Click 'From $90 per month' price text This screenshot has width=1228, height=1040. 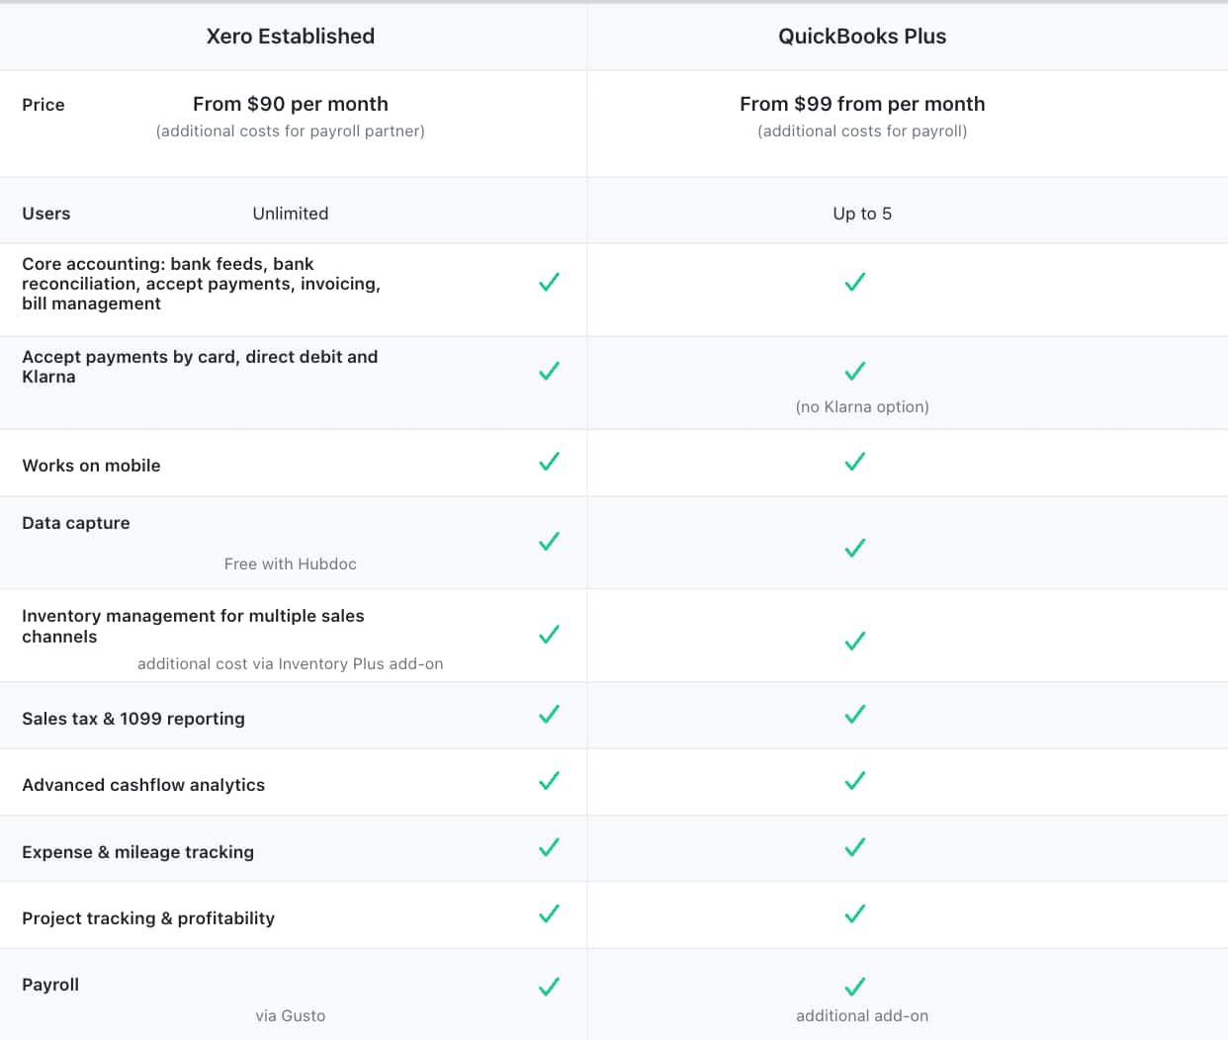[290, 104]
